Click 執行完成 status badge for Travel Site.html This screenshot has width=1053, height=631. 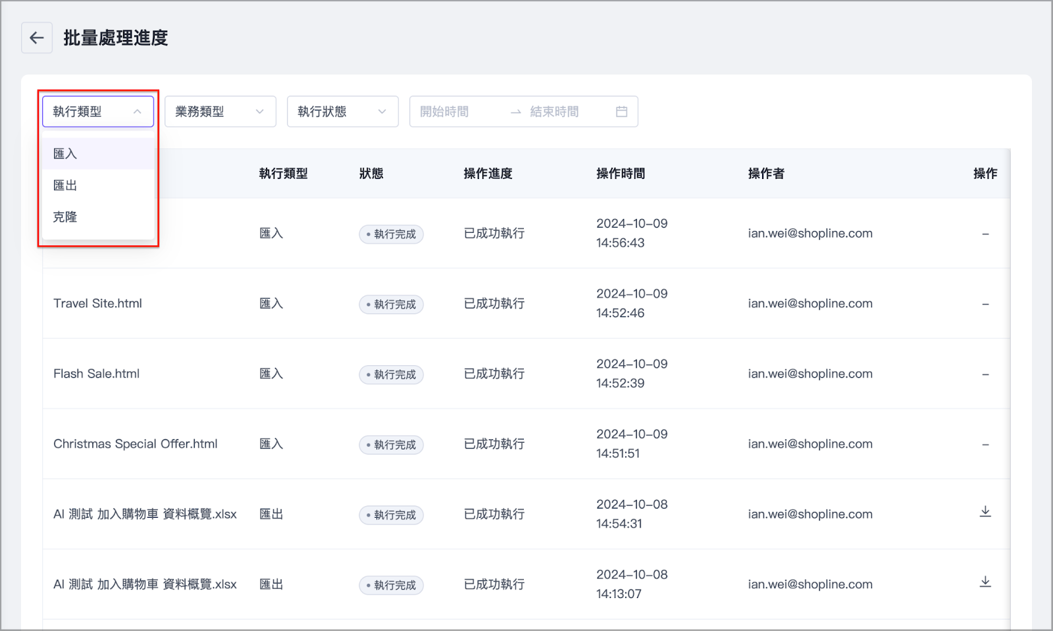tap(392, 305)
